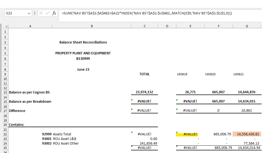Click #VALUE! in column C row 22

pos(144,134)
